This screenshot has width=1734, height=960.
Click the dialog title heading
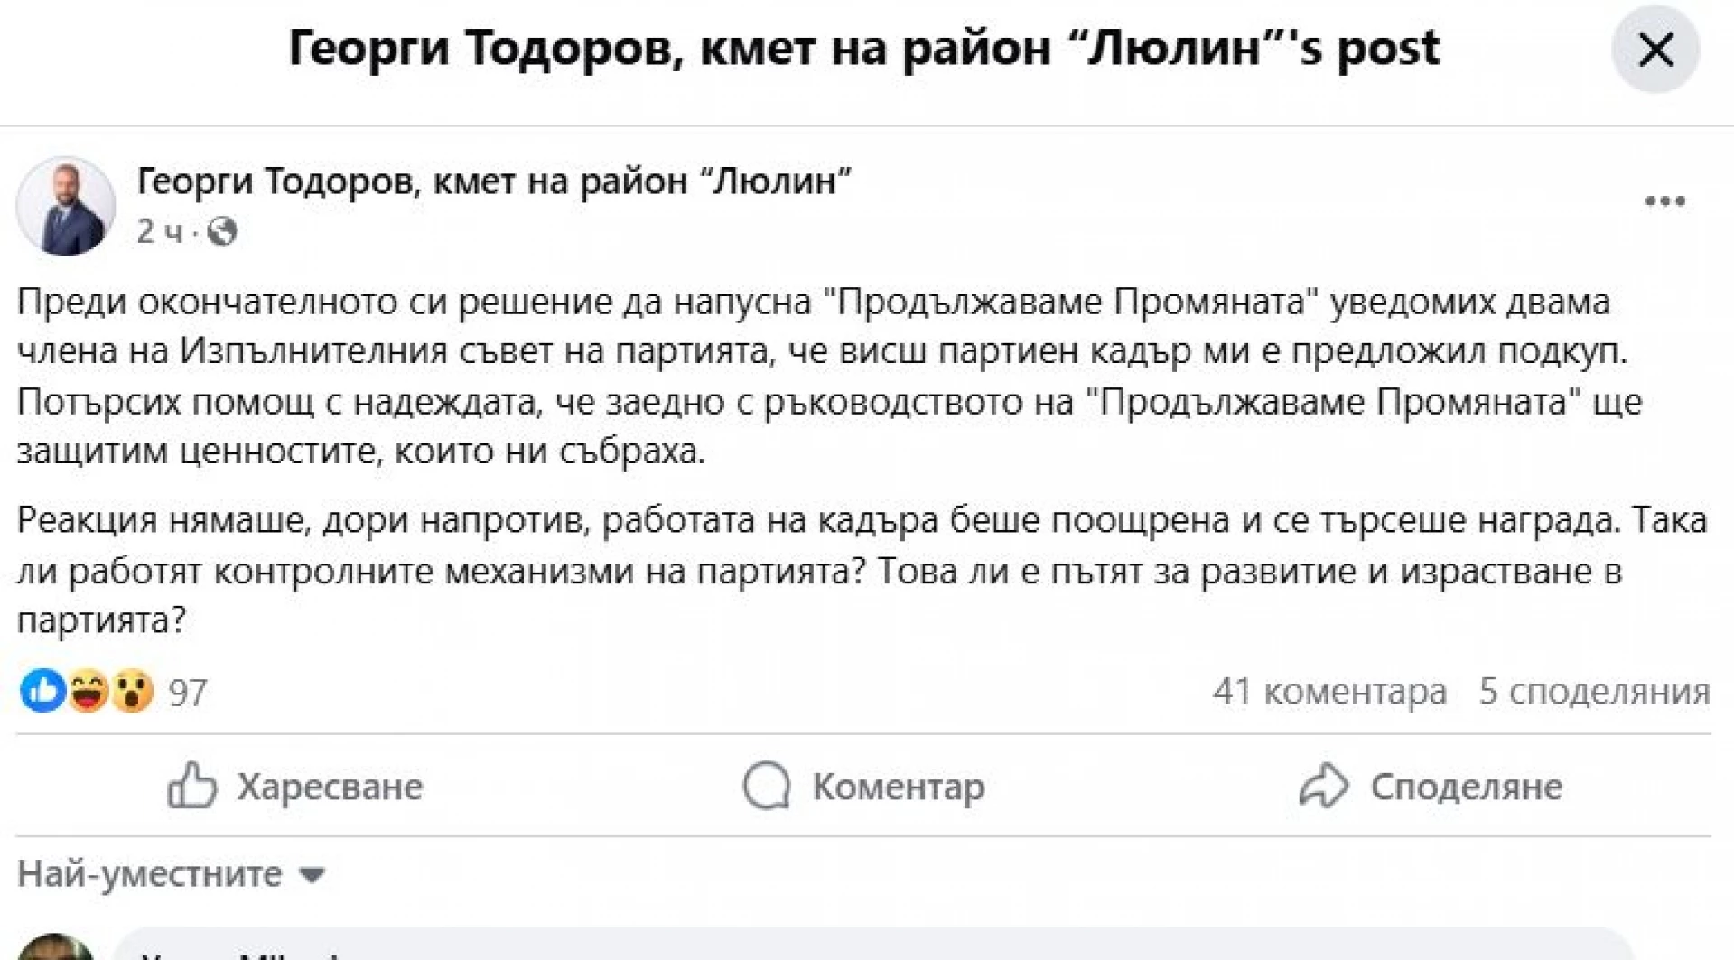coord(863,49)
